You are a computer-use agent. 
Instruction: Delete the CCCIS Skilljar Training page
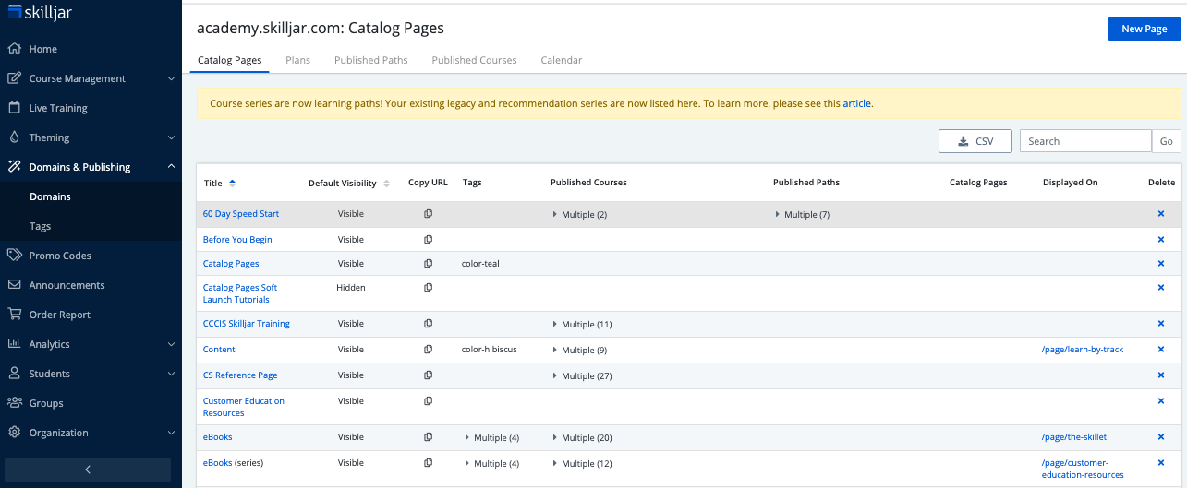(1161, 324)
